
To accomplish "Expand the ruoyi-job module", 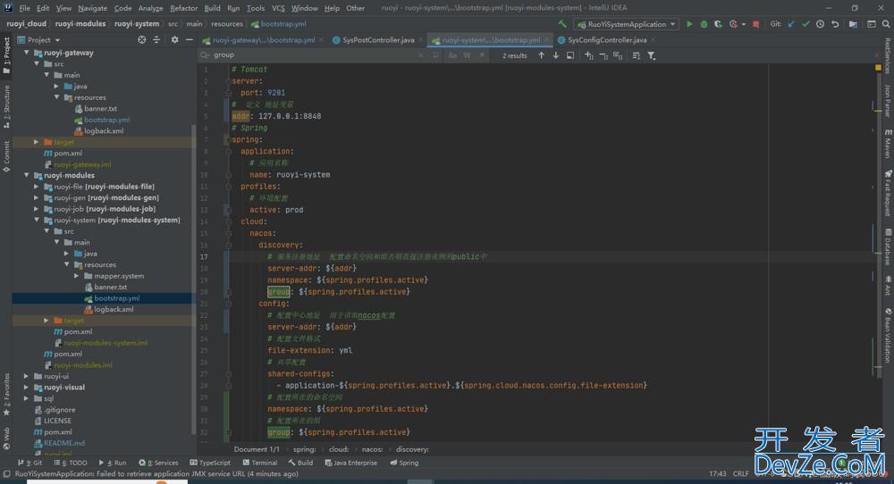I will click(x=37, y=209).
